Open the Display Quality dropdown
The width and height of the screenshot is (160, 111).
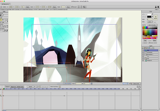pyautogui.click(x=137, y=83)
